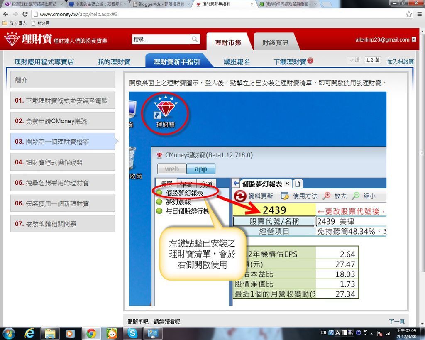The height and width of the screenshot is (340, 425).
Task: Click the network signal tray icon
Action: (388, 333)
